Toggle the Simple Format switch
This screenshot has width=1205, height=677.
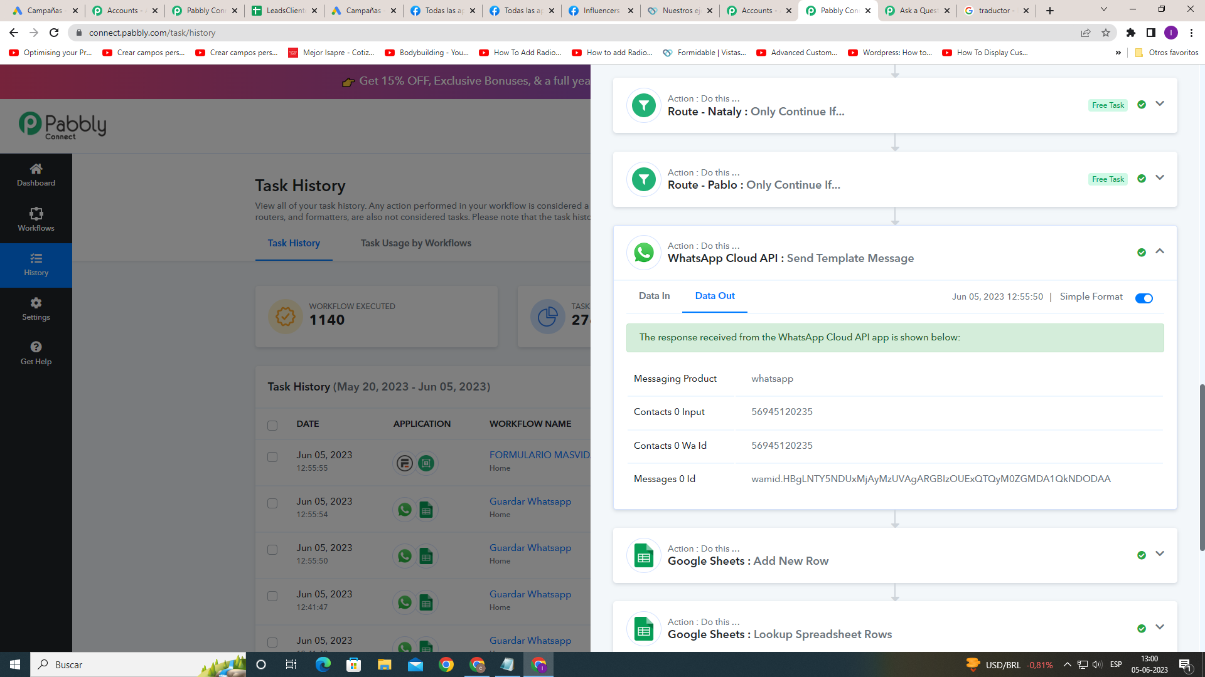1144,298
